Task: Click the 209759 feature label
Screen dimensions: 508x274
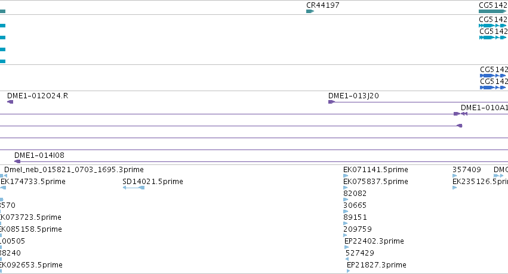Action: 358,229
